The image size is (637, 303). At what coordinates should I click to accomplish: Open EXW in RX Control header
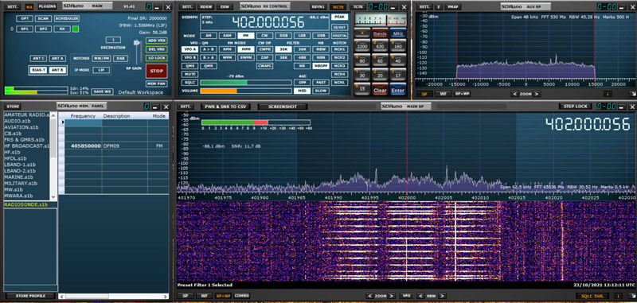coord(224,7)
